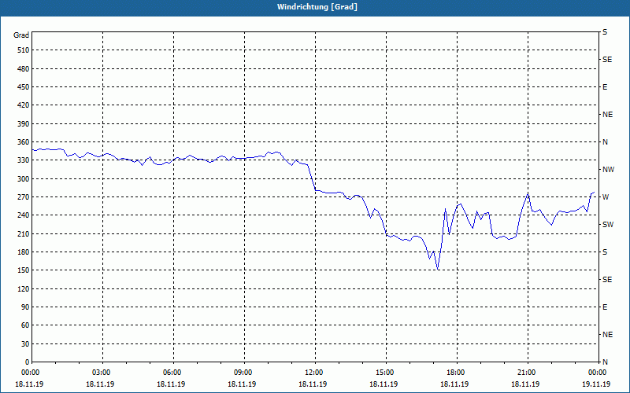This screenshot has width=630, height=393.
Task: Click the 120 axis value
Action: pyautogui.click(x=24, y=288)
